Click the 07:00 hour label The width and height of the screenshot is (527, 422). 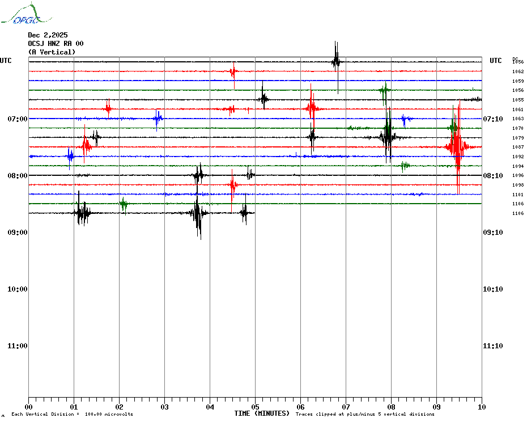pos(17,119)
